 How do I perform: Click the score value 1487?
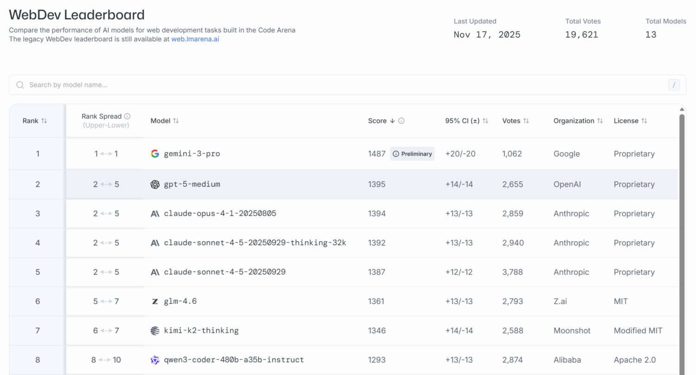click(377, 154)
